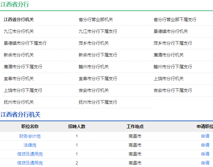Select 吉安市分行机关 link

point(93,90)
